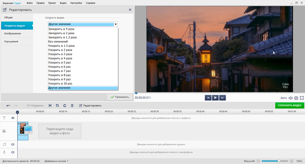Image resolution: width=305 pixels, height=164 pixels.
Task: Switch to the Общее tab
Action: (x=17, y=17)
